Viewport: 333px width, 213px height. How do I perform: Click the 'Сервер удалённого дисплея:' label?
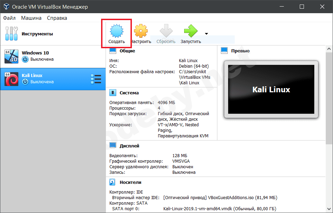tap(139, 167)
